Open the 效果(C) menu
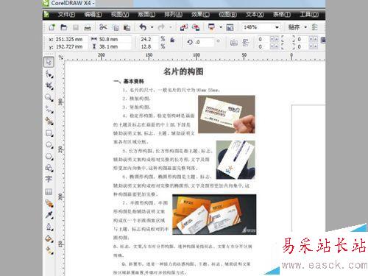The width and height of the screenshot is (368, 276). pos(201,15)
